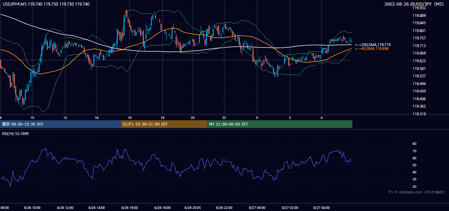Viewport: 449px width, 211px height.
Task: Click price axis value 119.406
Action: pyautogui.click(x=419, y=99)
